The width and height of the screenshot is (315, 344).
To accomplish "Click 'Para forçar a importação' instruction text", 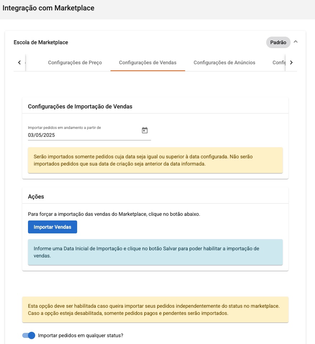I will (x=114, y=214).
